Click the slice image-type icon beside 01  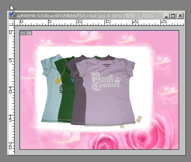(x=29, y=33)
